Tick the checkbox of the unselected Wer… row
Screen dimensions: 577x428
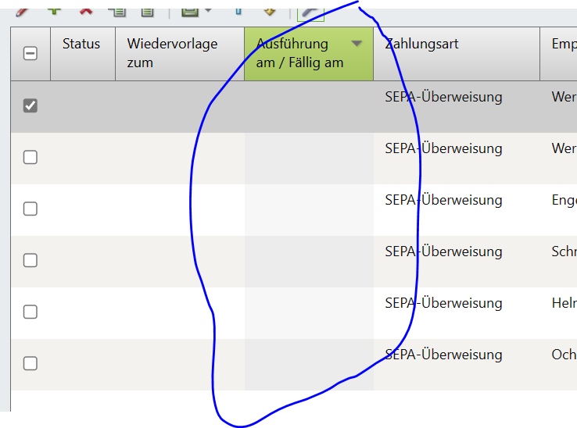[30, 157]
